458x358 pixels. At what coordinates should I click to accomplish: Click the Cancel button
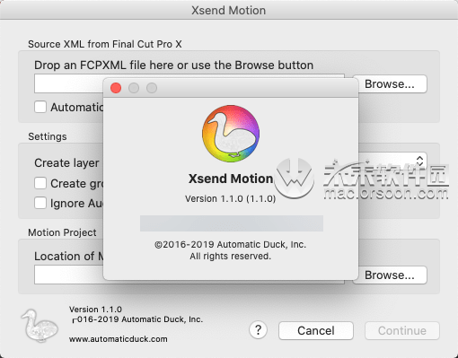[x=316, y=330]
